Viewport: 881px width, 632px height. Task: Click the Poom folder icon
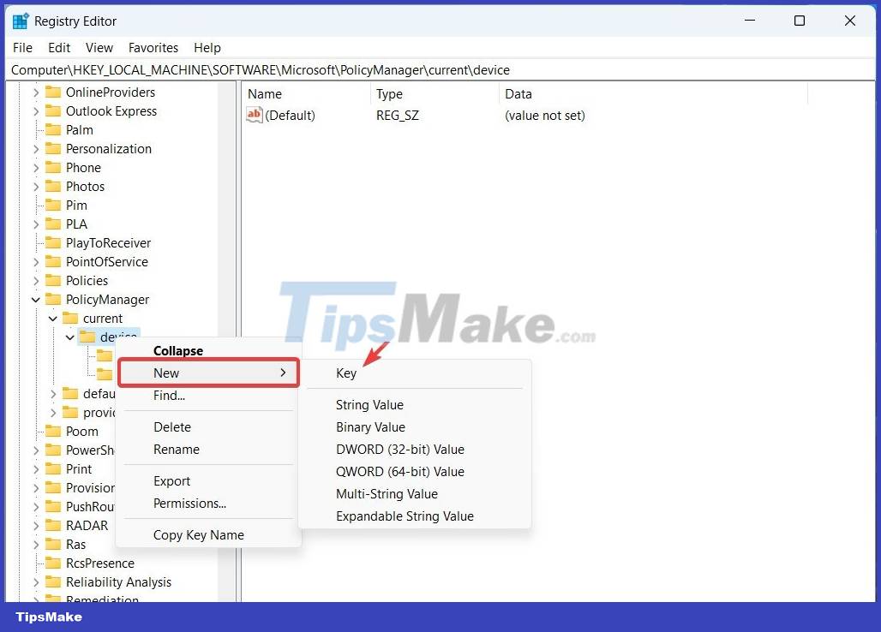(53, 431)
